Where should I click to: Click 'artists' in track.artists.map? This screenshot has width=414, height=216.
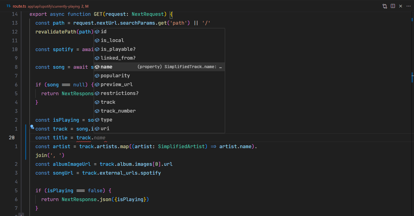[x=107, y=146]
